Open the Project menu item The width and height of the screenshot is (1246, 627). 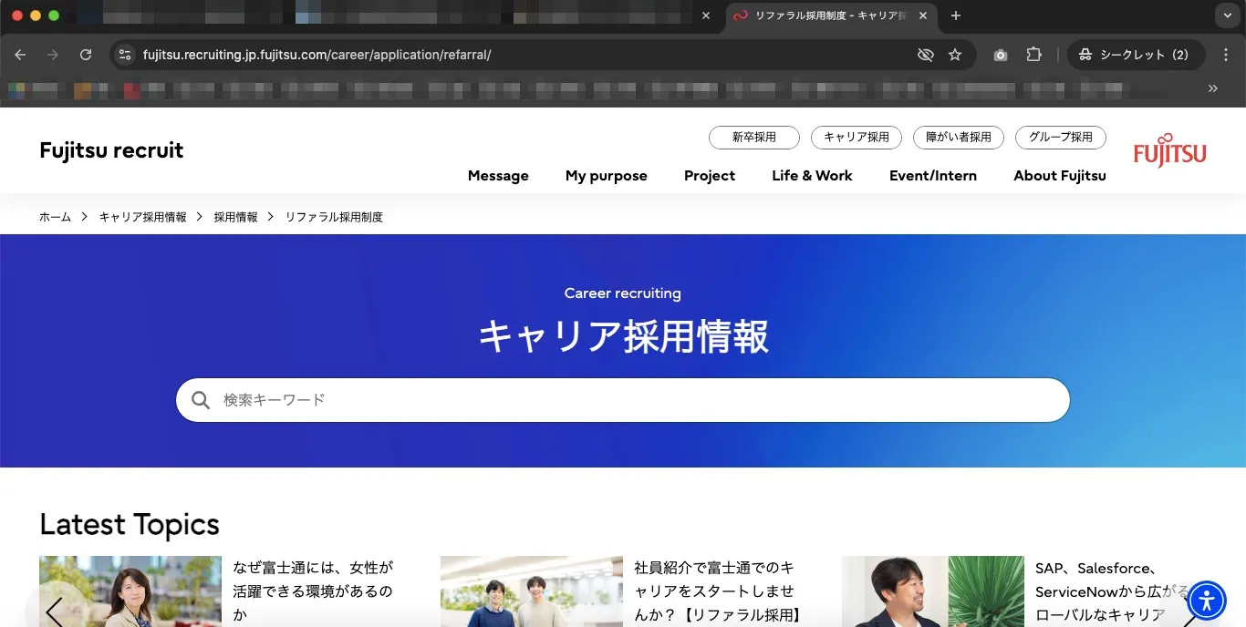pos(710,176)
